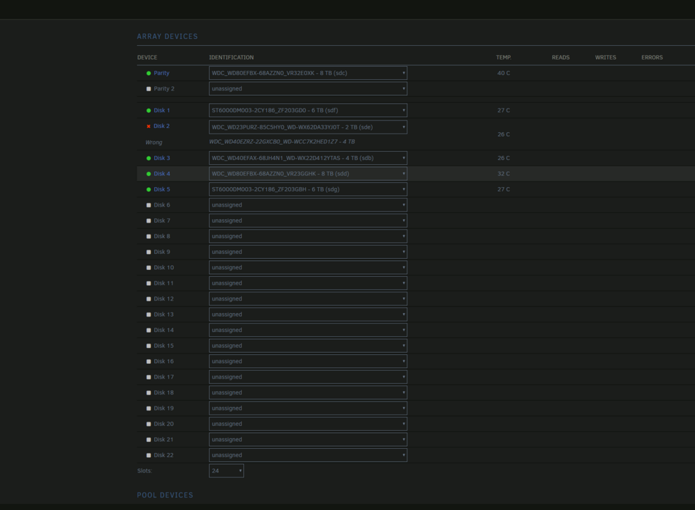Open the Disk 2 WD23PURZ dropdown
The image size is (695, 510).
[x=308, y=127]
